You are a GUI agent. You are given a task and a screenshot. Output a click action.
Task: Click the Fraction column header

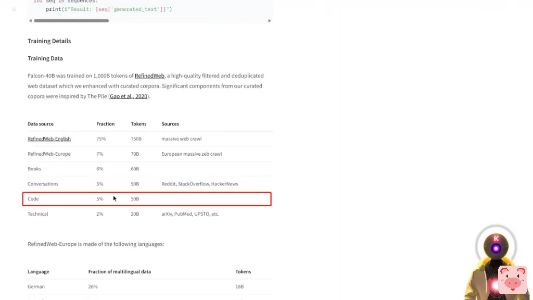(105, 124)
